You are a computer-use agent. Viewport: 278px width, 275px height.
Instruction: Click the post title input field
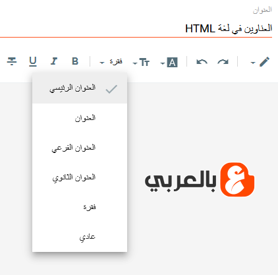pos(136,28)
